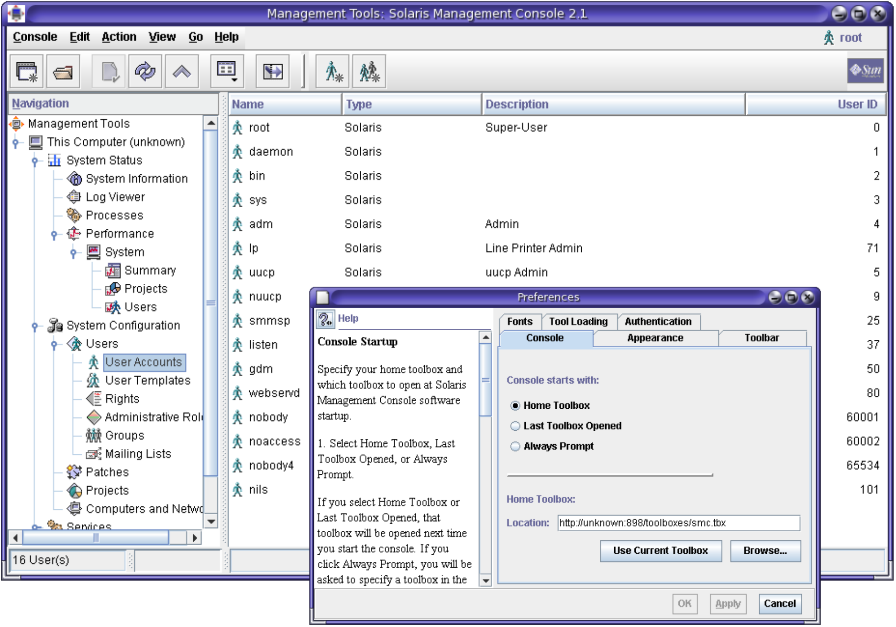896x627 pixels.
Task: Collapse the System Configuration tree node
Action: point(35,326)
